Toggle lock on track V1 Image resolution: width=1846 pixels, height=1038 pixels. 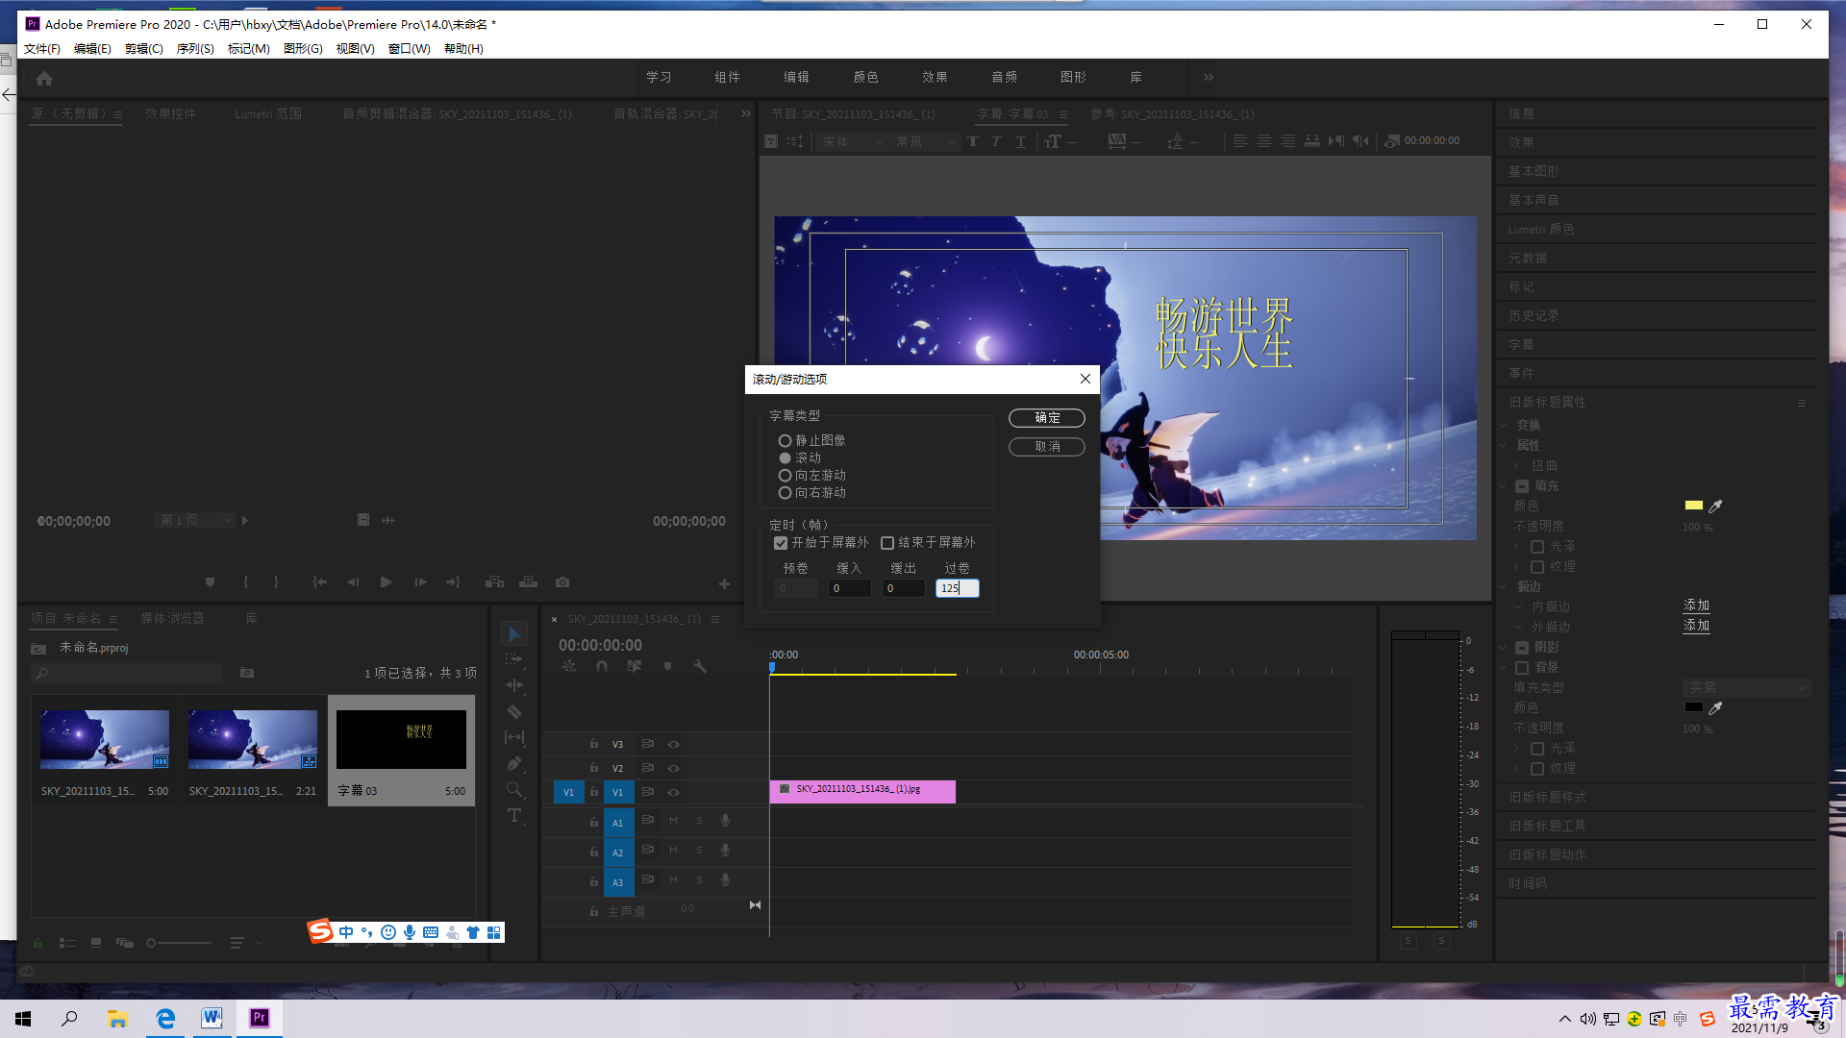(x=594, y=791)
